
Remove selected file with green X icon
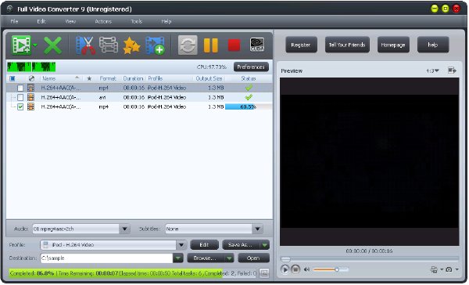[x=52, y=45]
